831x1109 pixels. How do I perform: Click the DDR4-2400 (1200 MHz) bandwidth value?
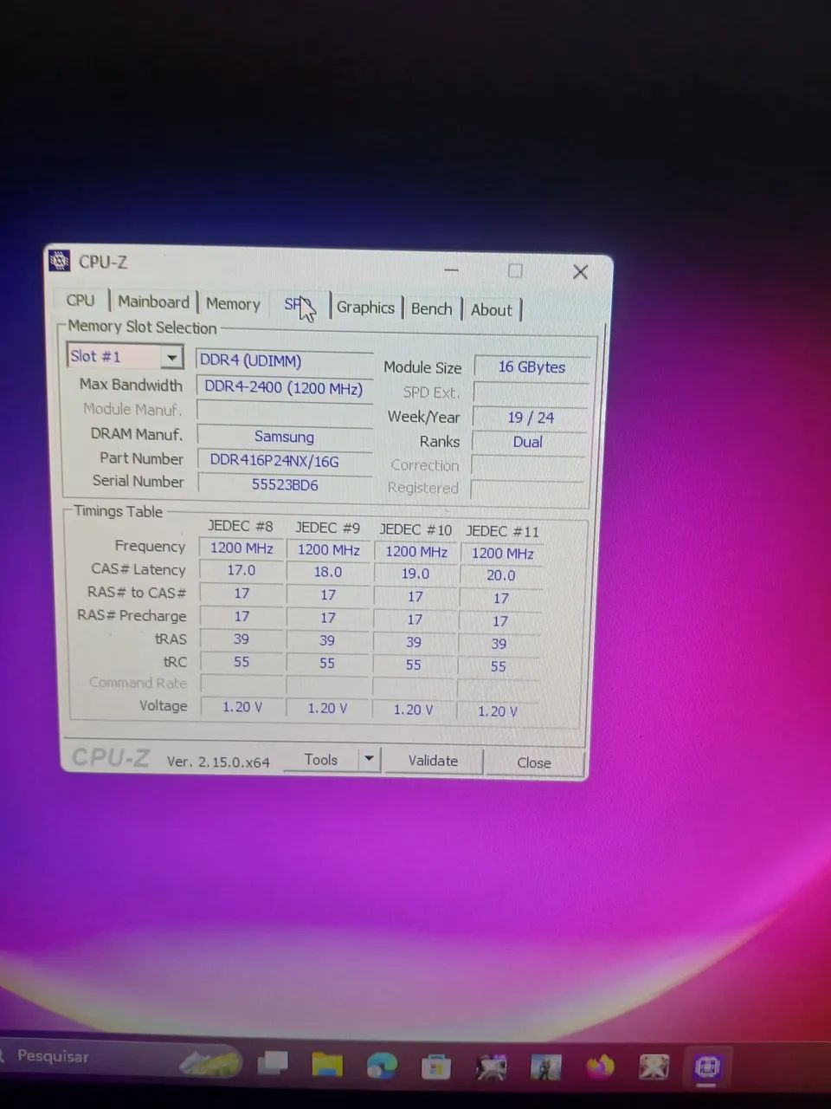(284, 387)
